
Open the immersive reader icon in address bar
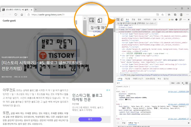[157, 14]
